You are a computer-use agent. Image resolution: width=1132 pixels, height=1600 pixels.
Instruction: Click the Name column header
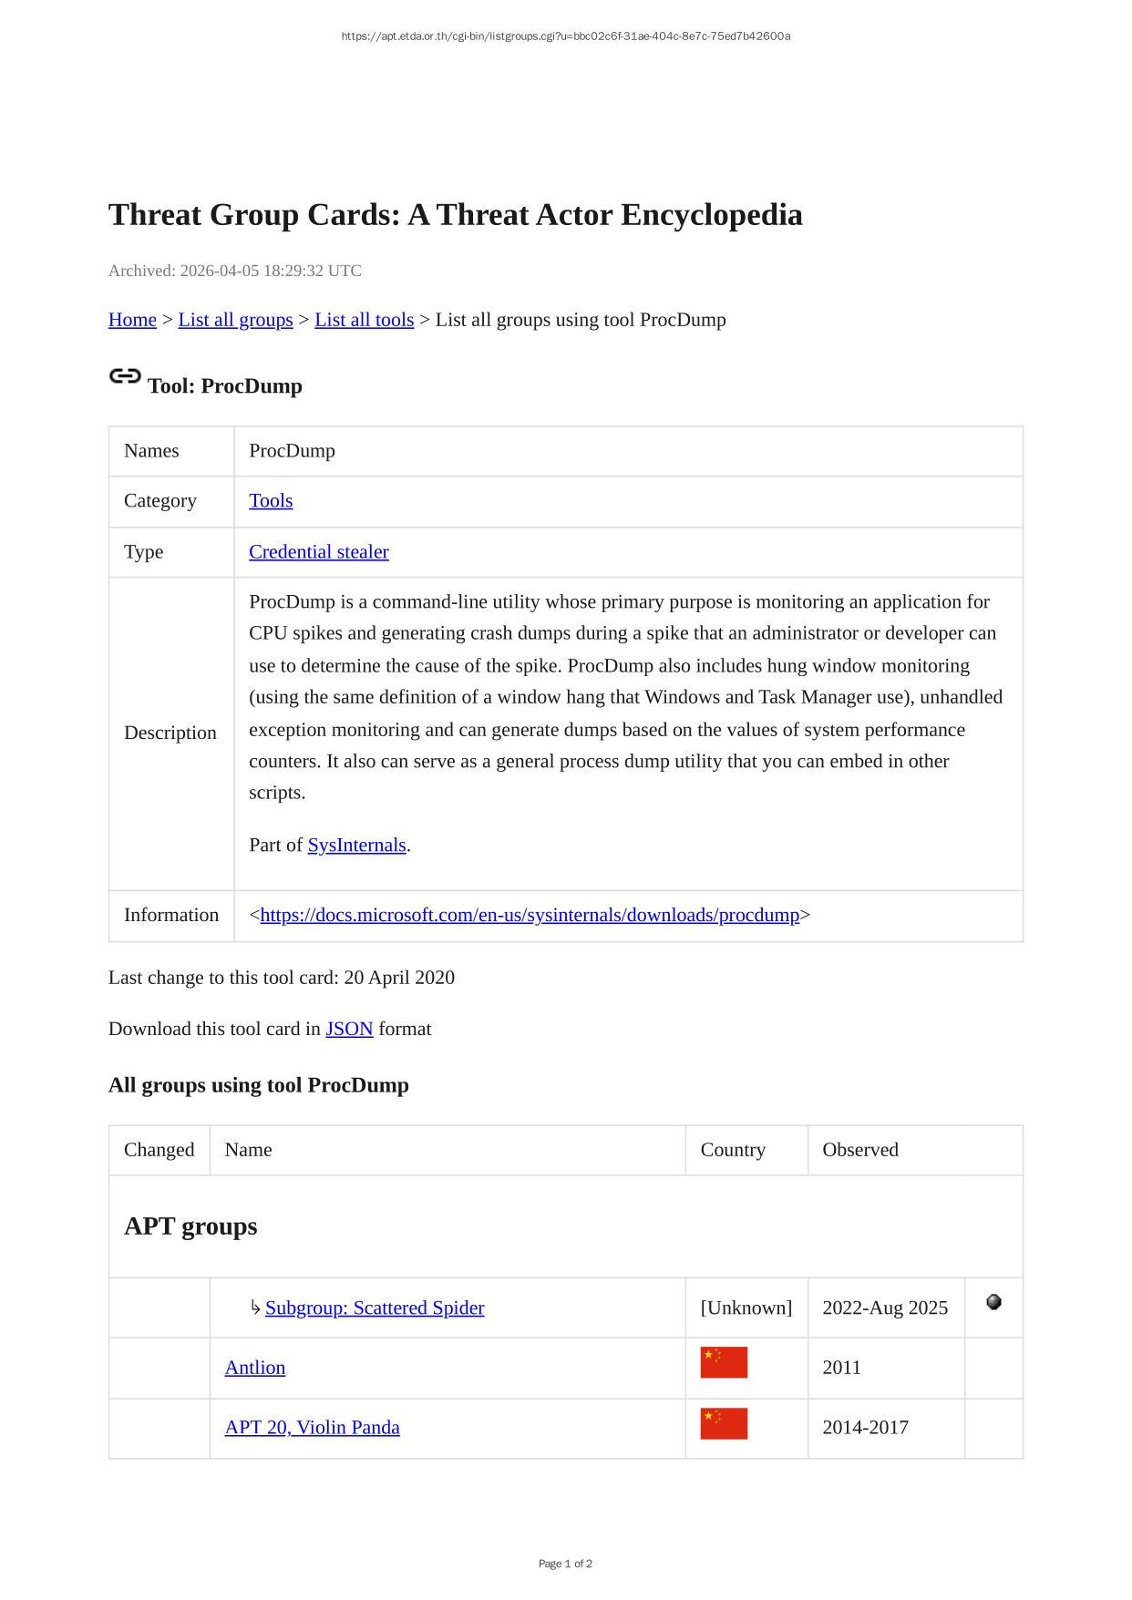(x=249, y=1150)
